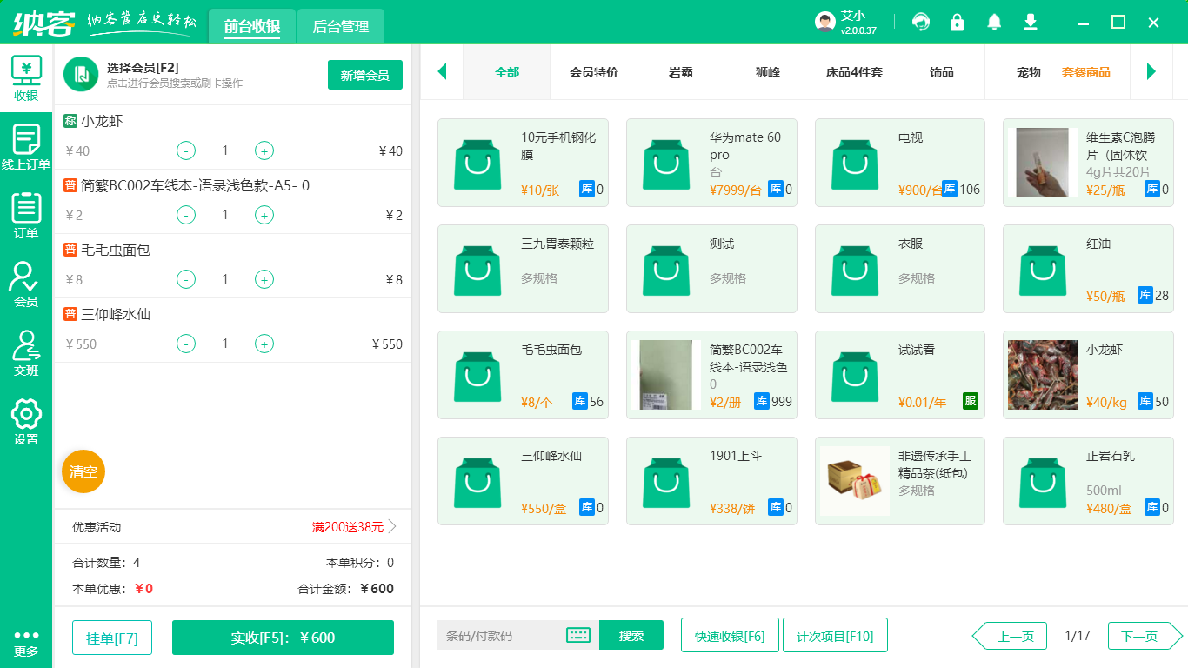Switch to the 后台管理 tab
Viewport: 1188px width, 668px height.
click(x=340, y=27)
